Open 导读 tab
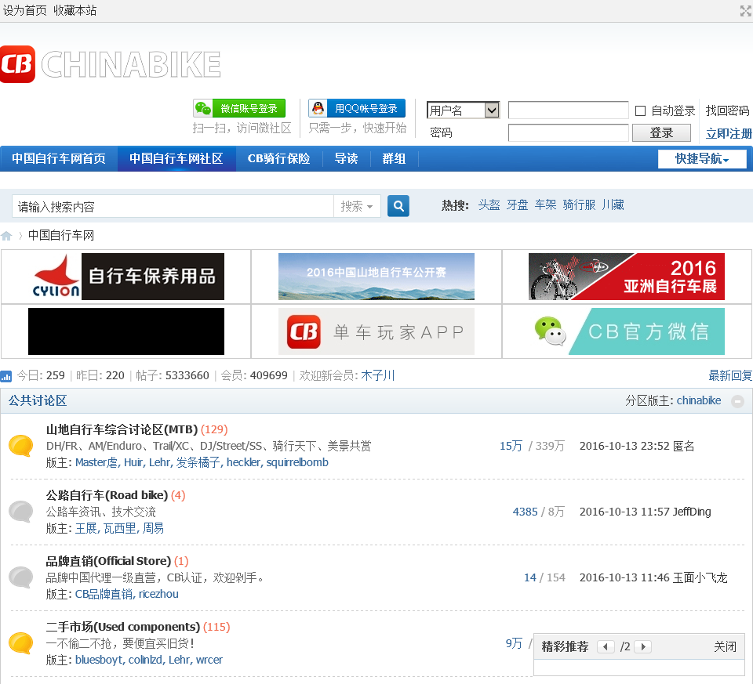 (346, 159)
